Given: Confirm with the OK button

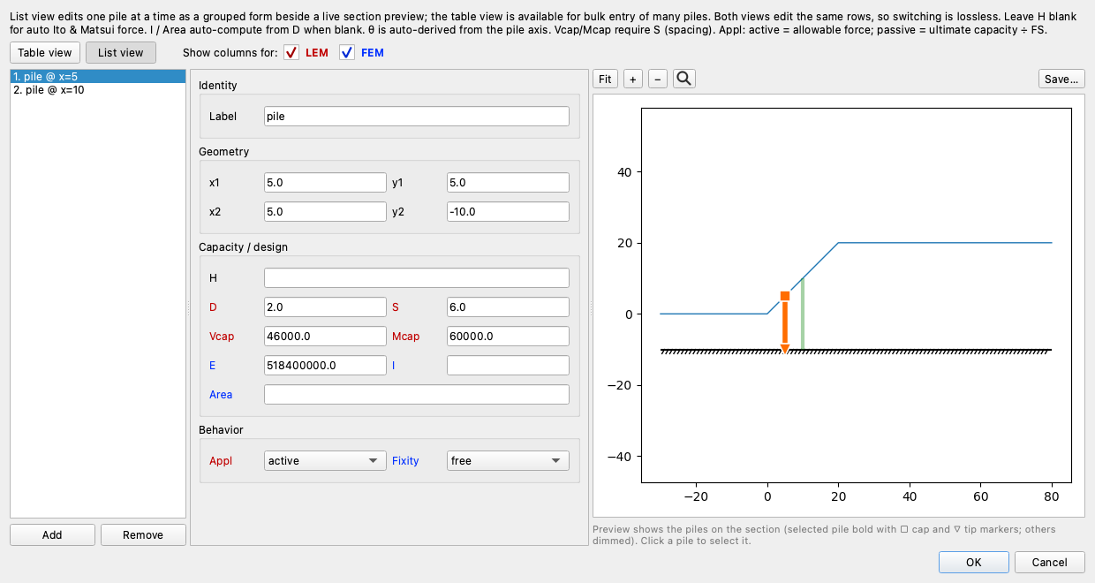Looking at the screenshot, I should click(973, 562).
